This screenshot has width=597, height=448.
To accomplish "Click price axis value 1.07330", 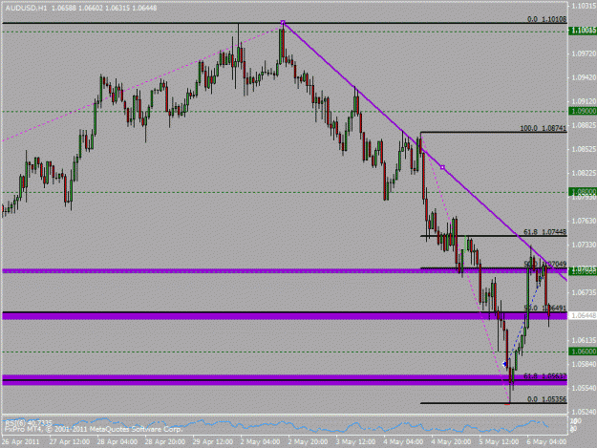I will click(x=584, y=245).
